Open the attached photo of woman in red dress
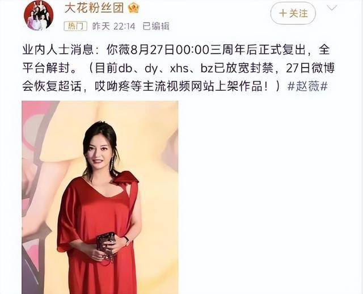 pyautogui.click(x=100, y=198)
